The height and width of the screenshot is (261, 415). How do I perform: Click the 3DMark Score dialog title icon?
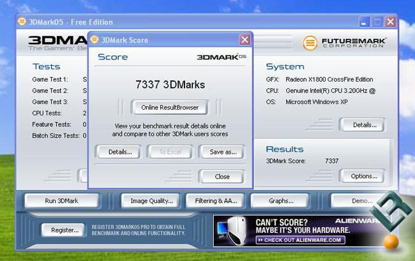point(94,40)
